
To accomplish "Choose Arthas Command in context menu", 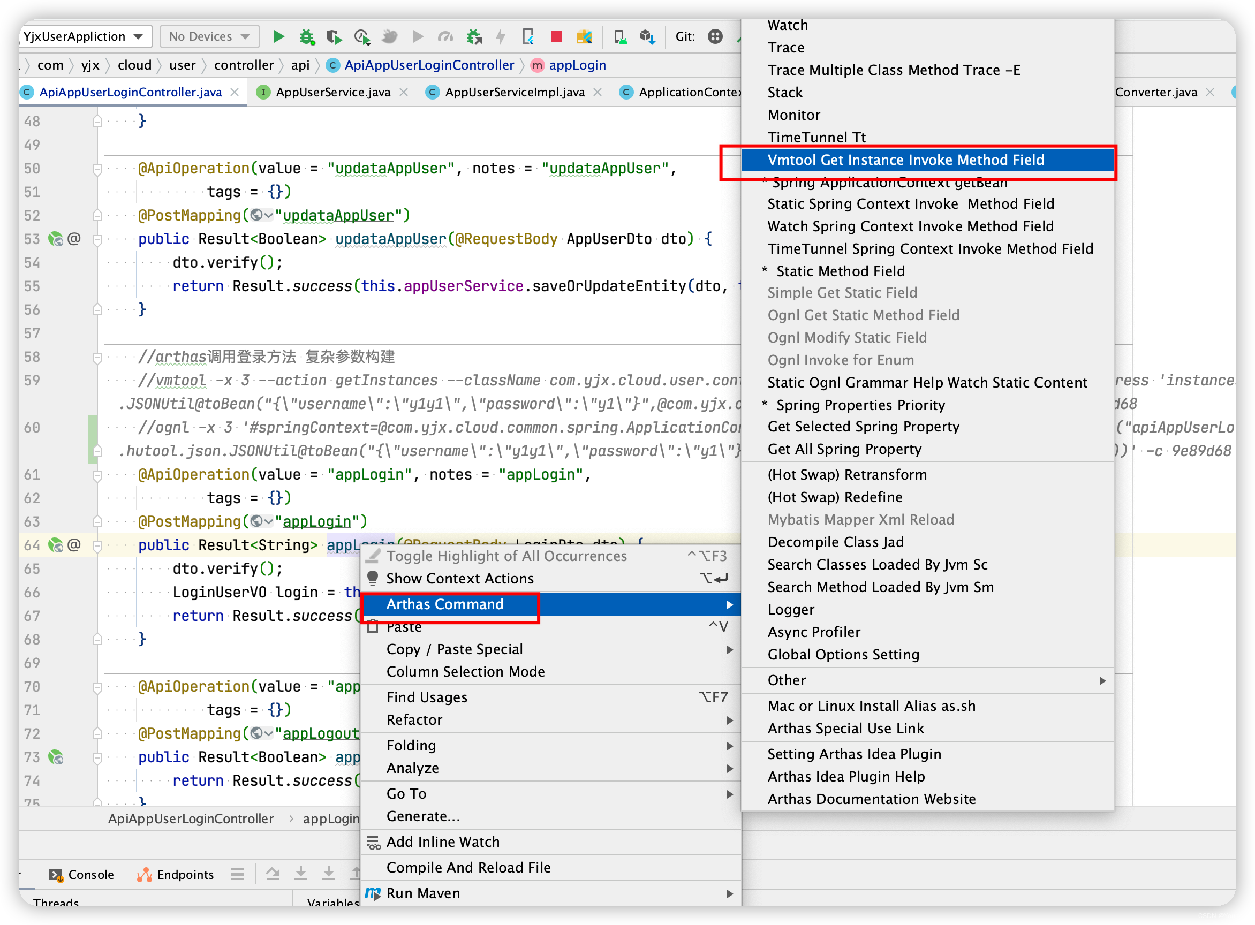I will (x=550, y=605).
